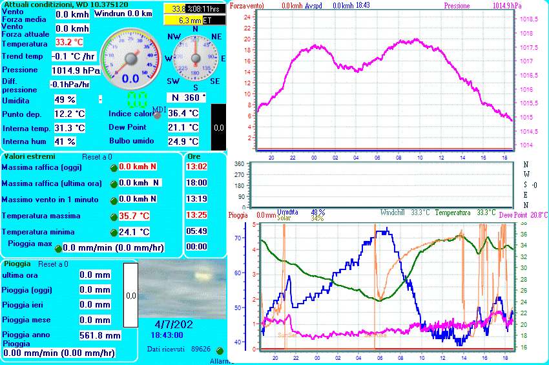Click the Dati ricevuti green status light

coord(220,351)
